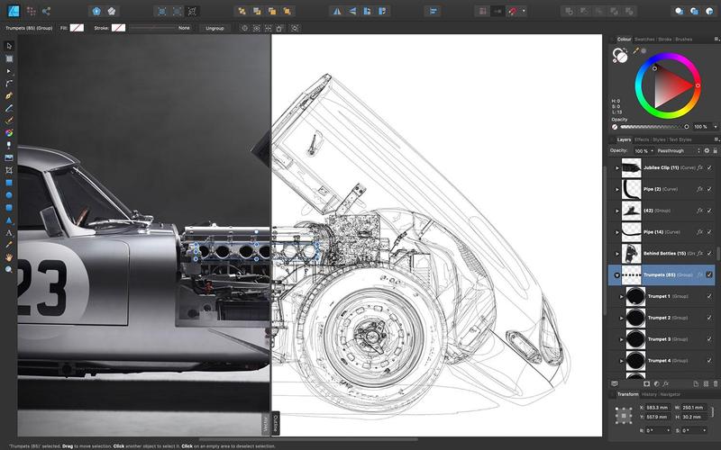Activate the Zoom magnifier tool
This screenshot has height=450, width=721.
point(9,269)
